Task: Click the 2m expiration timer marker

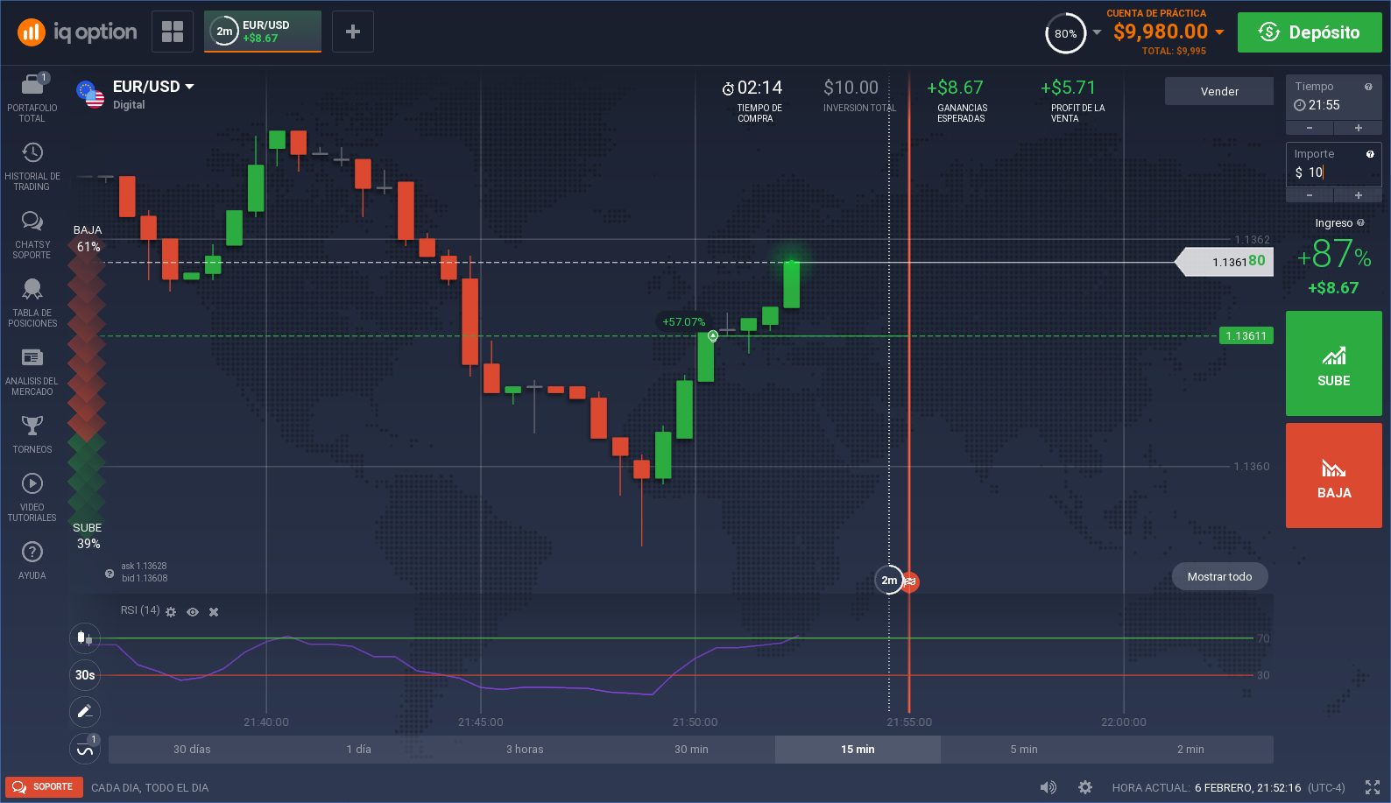Action: pyautogui.click(x=889, y=580)
